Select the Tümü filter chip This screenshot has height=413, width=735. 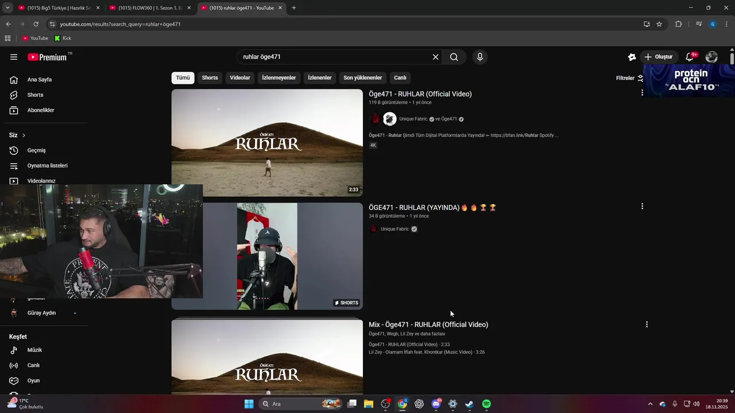tap(183, 78)
